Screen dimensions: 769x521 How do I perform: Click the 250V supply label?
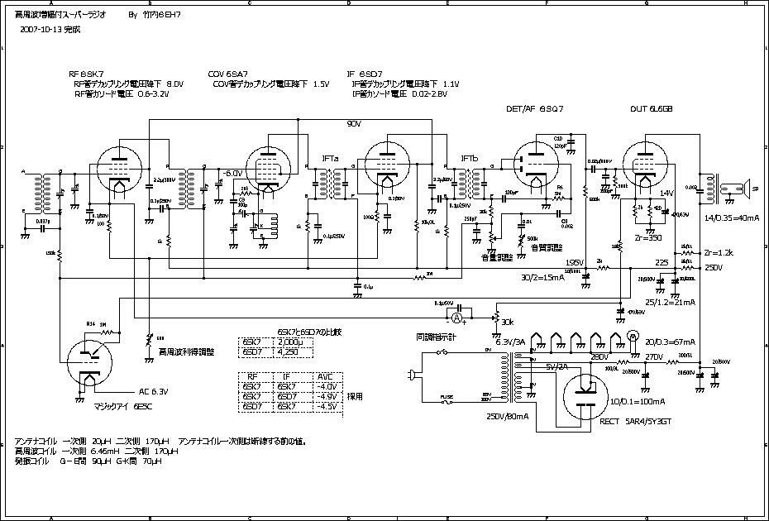[714, 268]
